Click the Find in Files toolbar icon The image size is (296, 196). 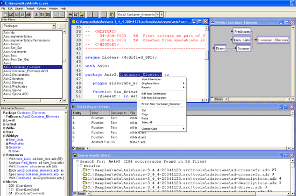pyautogui.click(x=82, y=15)
